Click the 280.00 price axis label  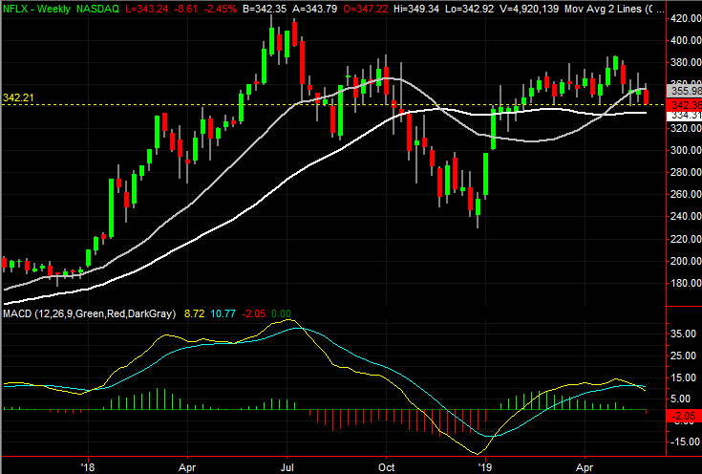point(686,172)
